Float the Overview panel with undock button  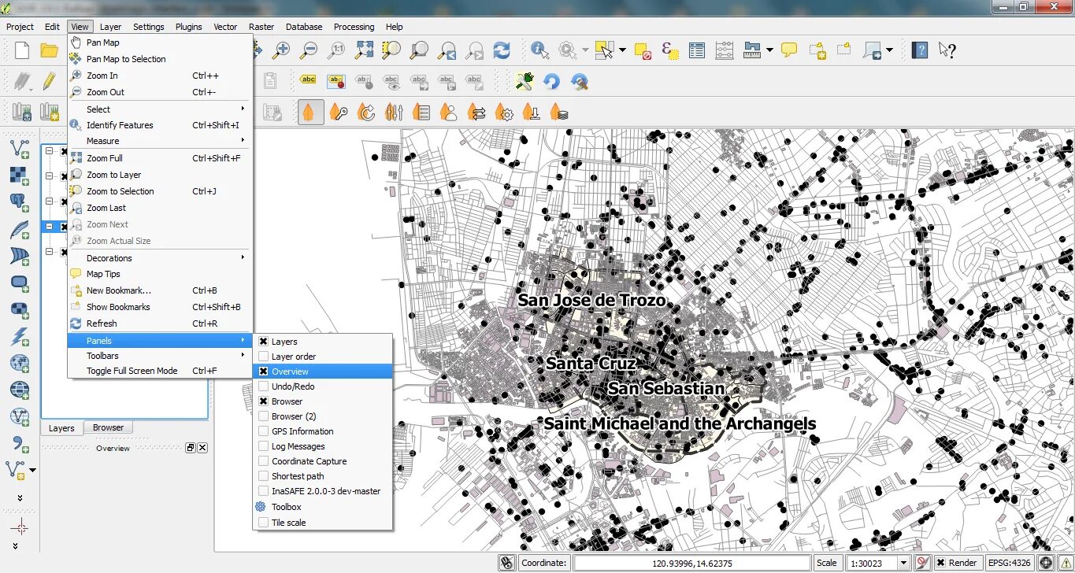click(190, 448)
